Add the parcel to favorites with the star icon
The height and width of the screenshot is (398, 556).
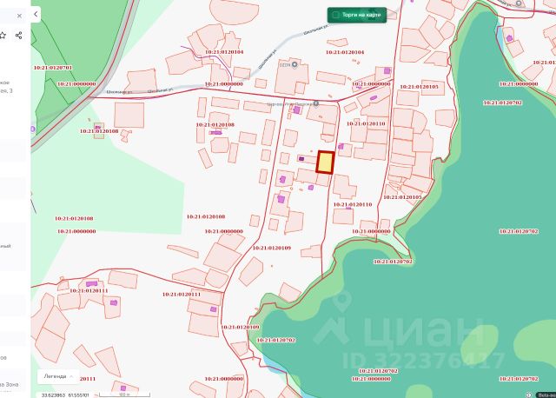3,35
